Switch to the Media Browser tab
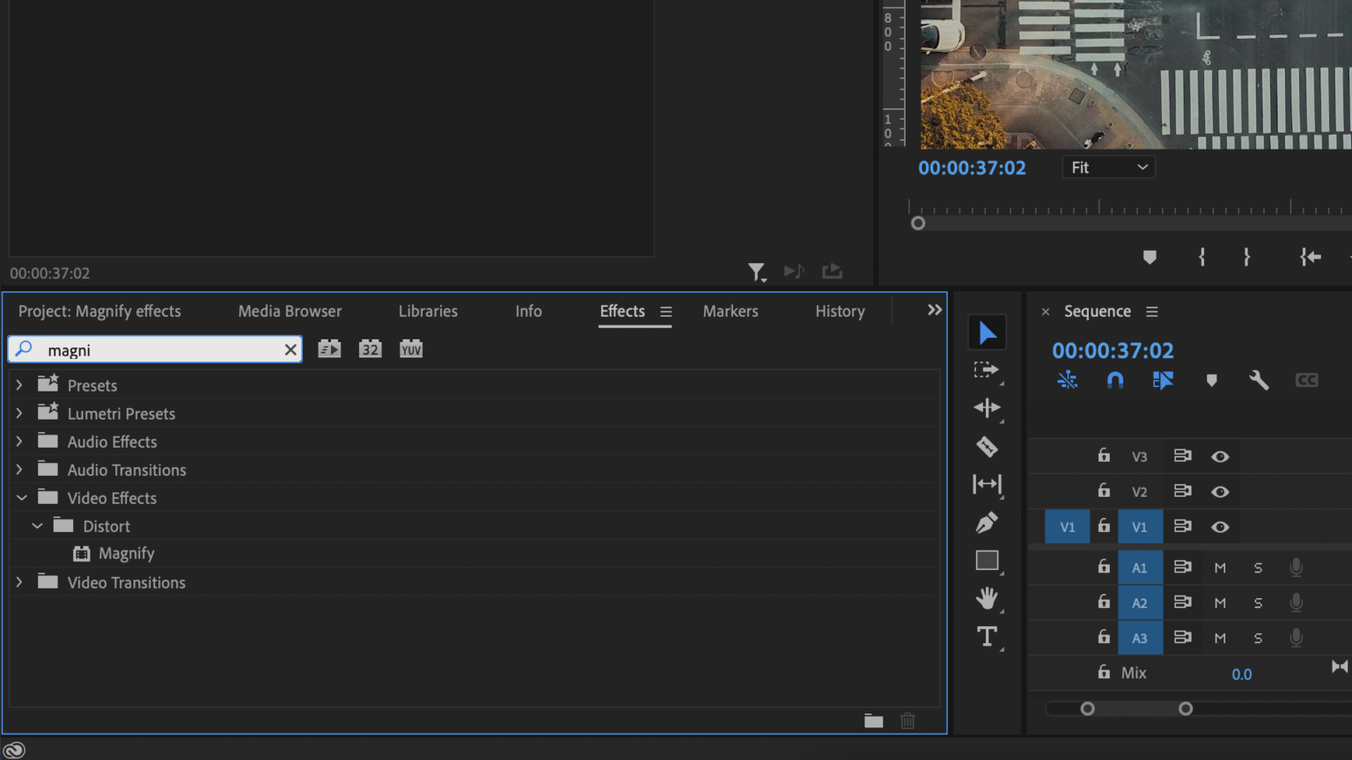 290,311
